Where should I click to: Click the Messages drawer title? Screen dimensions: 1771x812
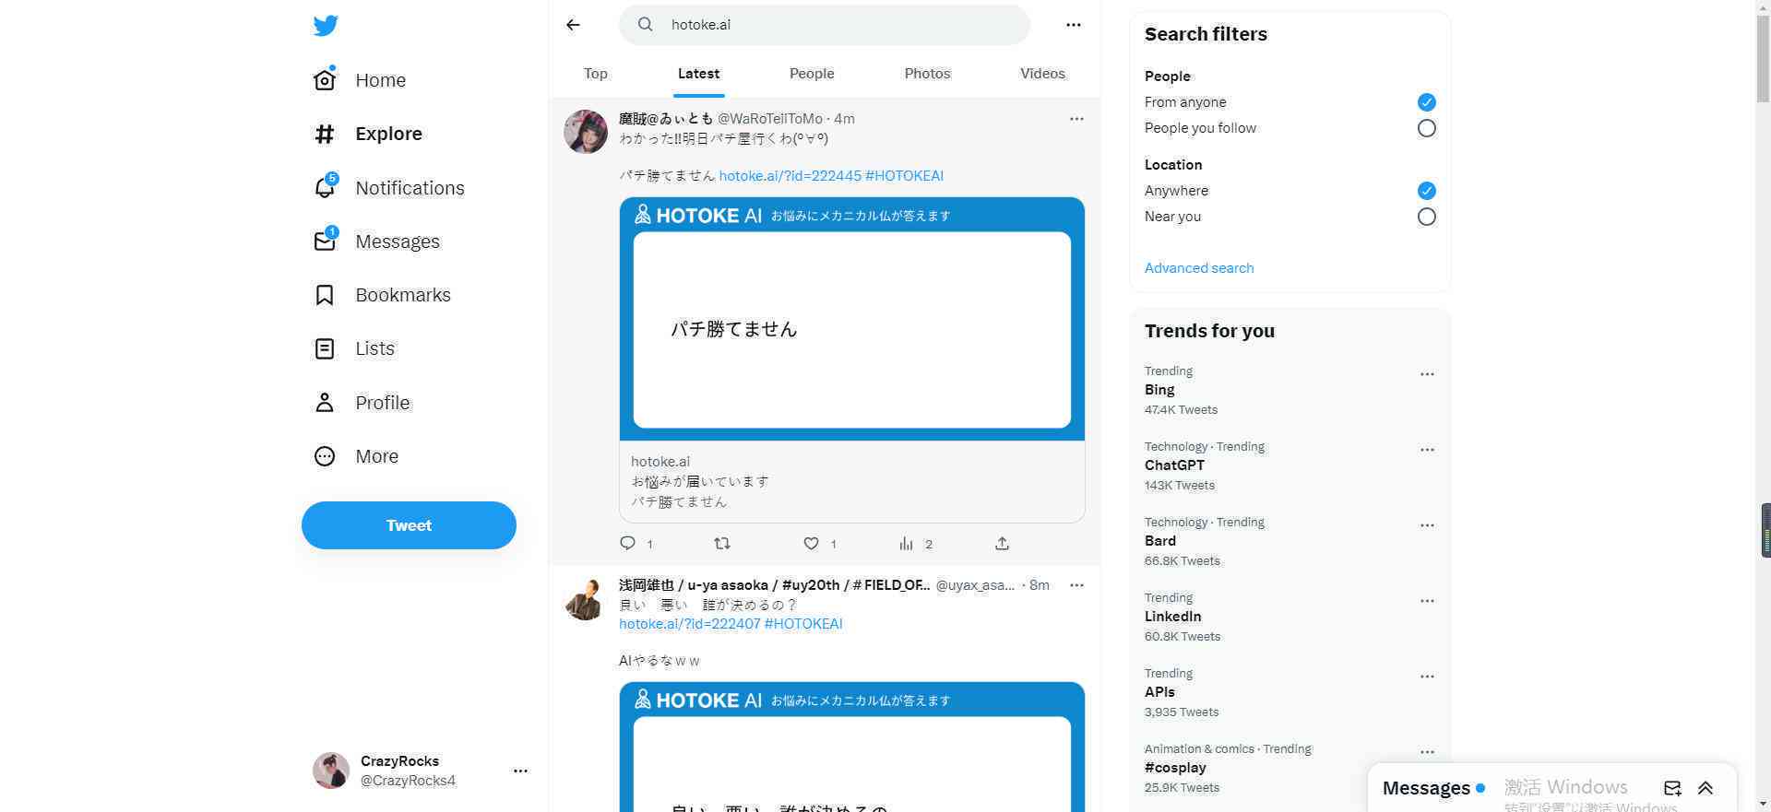click(x=1426, y=788)
